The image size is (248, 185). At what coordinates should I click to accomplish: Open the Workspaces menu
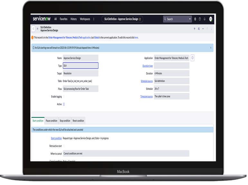click(x=85, y=19)
